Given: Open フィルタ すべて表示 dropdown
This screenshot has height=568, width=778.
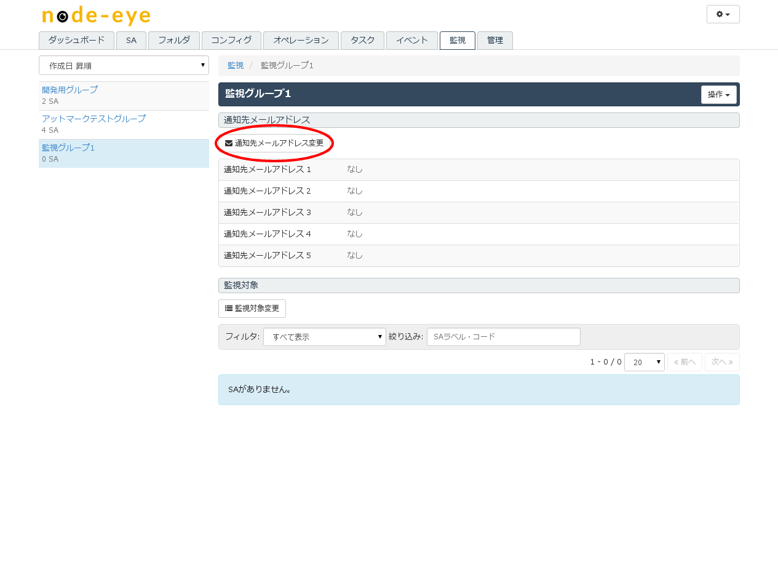Looking at the screenshot, I should pyautogui.click(x=325, y=337).
